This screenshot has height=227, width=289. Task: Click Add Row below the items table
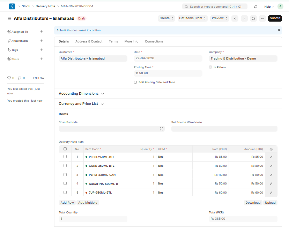point(67,202)
